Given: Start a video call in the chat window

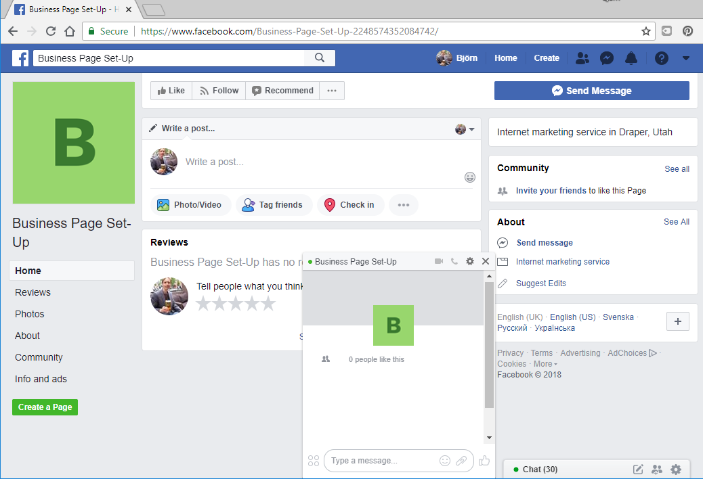Looking at the screenshot, I should click(x=438, y=261).
